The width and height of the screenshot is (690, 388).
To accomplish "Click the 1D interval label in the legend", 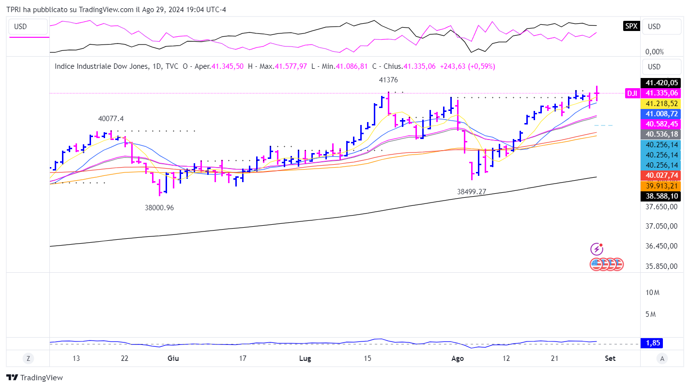I will (157, 66).
